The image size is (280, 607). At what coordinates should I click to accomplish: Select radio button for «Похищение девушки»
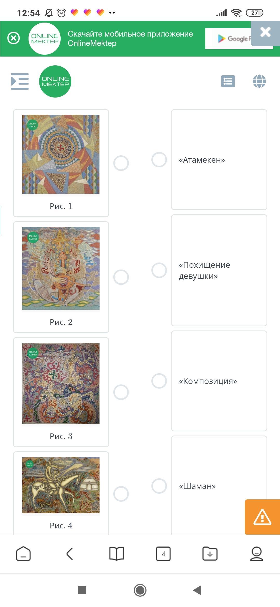pos(159,270)
